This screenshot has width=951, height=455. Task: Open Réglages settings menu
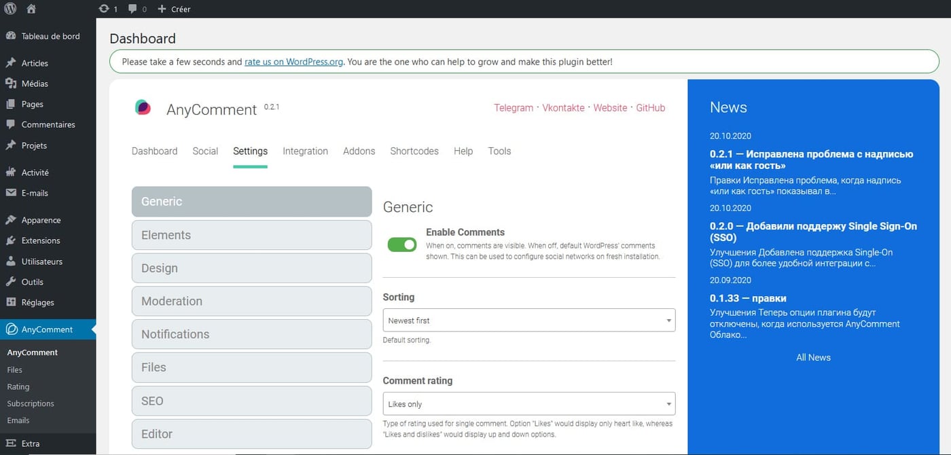click(37, 302)
